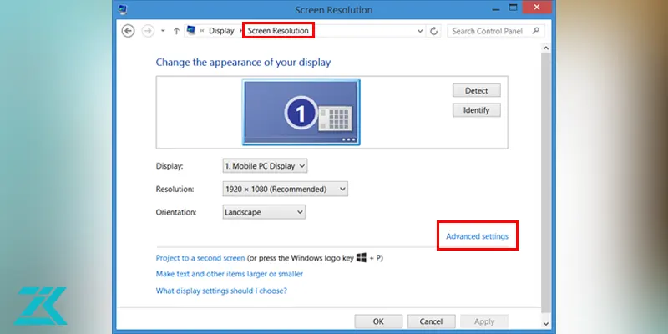Select the Screen Resolution breadcrumb

[278, 31]
